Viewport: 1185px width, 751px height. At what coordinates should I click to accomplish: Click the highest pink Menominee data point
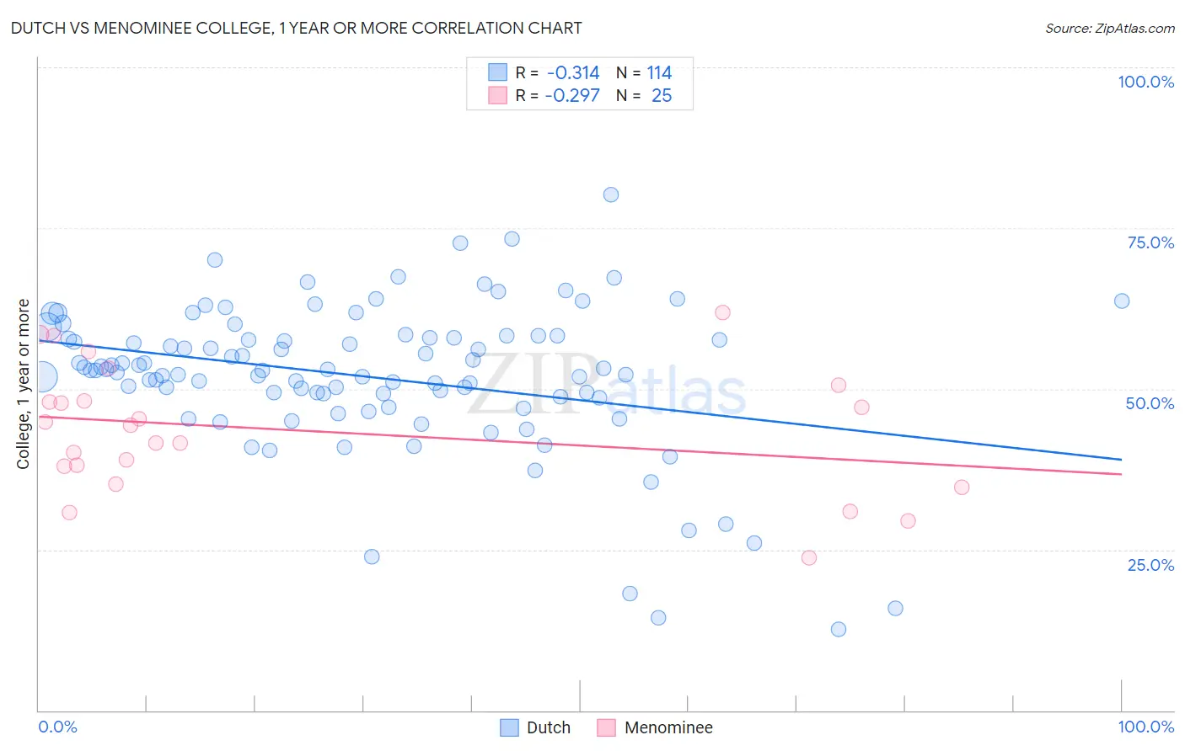(722, 312)
